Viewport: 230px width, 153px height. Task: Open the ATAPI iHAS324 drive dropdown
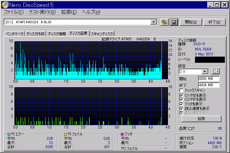click(154, 22)
